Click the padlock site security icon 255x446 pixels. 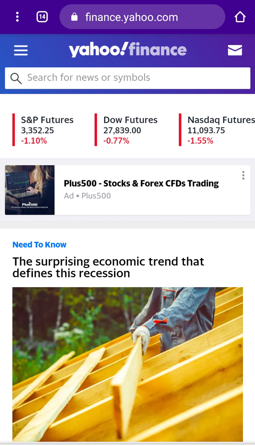click(74, 17)
